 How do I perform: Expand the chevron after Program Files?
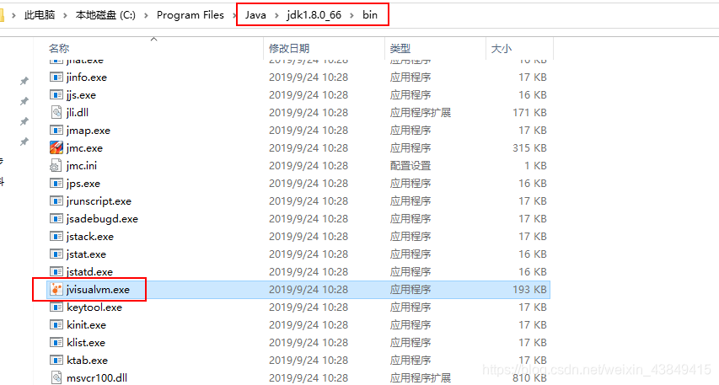pos(235,15)
